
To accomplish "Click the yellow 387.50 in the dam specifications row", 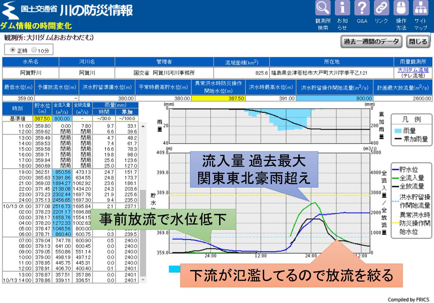I will click(x=218, y=98).
